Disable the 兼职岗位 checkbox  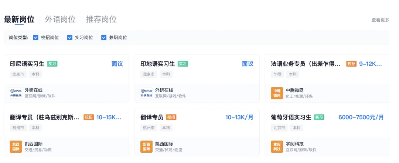click(x=104, y=38)
